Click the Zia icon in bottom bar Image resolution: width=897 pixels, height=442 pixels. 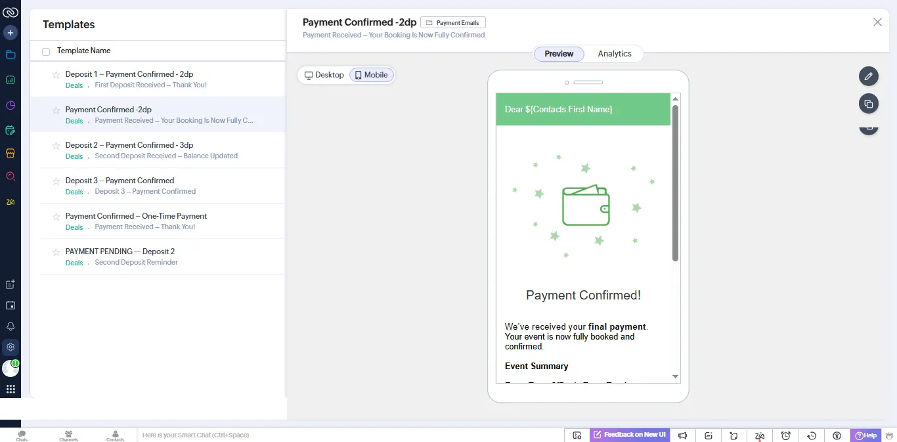760,435
